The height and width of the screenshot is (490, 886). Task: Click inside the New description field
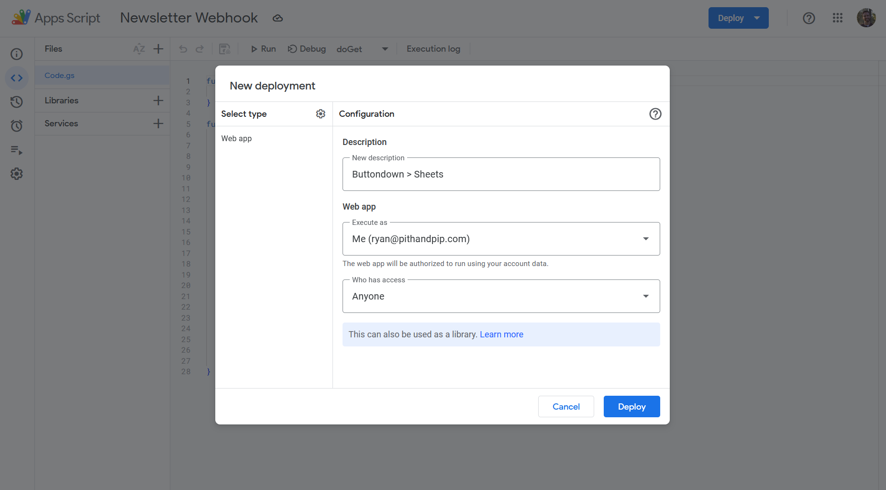[x=501, y=174]
